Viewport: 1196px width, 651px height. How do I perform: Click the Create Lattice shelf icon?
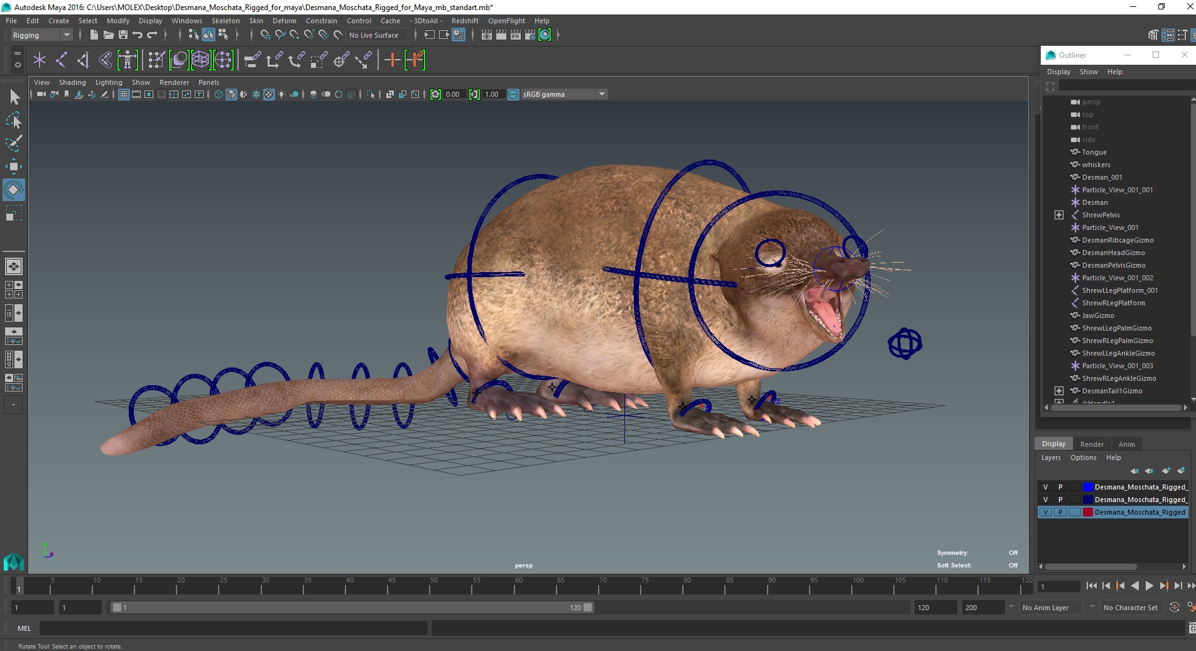(x=200, y=60)
